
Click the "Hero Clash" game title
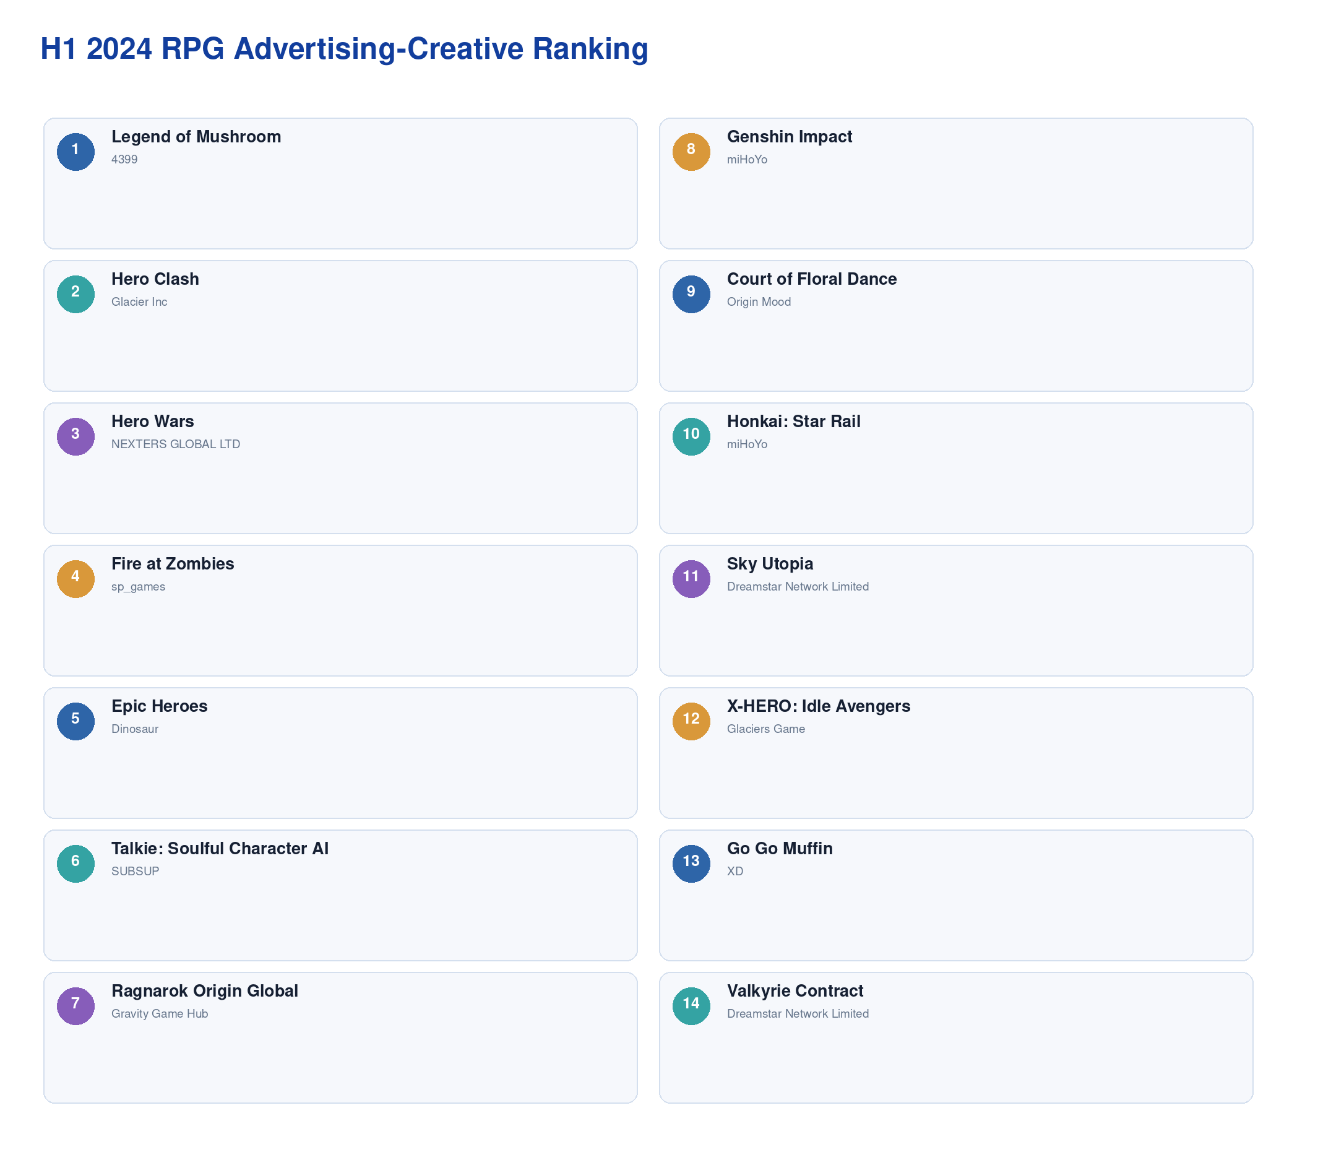point(155,279)
